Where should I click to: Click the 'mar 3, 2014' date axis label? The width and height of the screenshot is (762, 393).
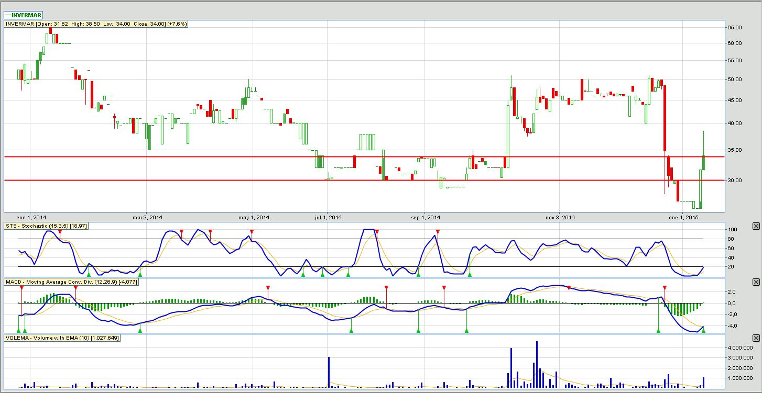point(147,217)
